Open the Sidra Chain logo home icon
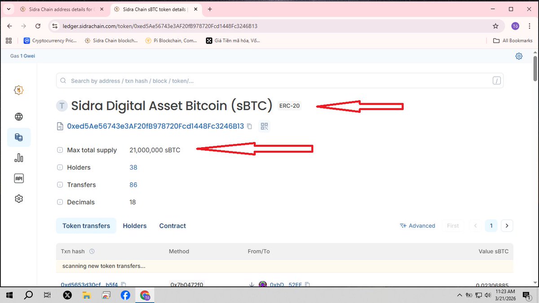The height and width of the screenshot is (303, 539). (x=19, y=90)
